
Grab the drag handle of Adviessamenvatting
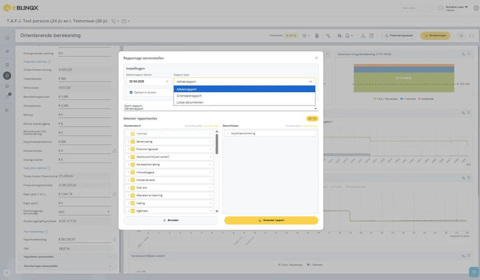(128, 165)
